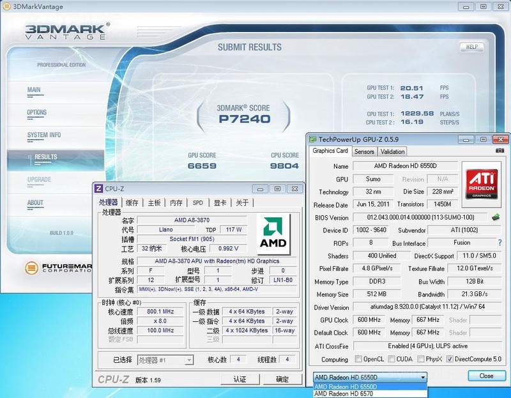Click the CPU-Z title bar Z icon
The image size is (511, 398).
click(x=98, y=188)
